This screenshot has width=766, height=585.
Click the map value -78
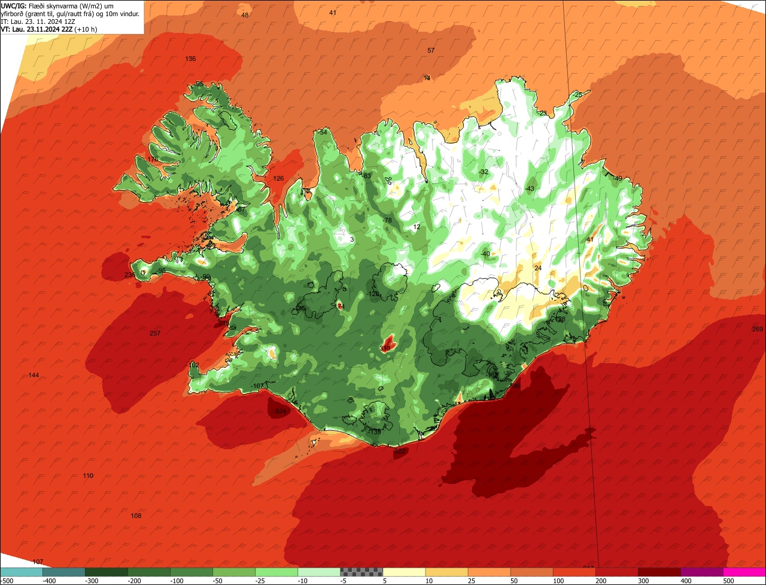[x=387, y=220]
